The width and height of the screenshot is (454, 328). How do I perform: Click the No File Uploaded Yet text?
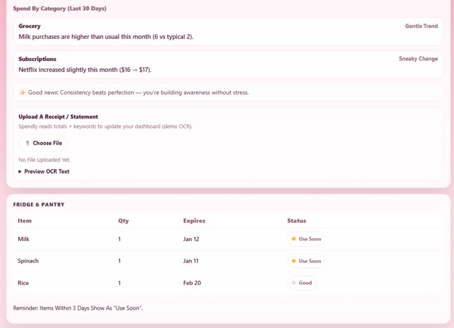(44, 160)
